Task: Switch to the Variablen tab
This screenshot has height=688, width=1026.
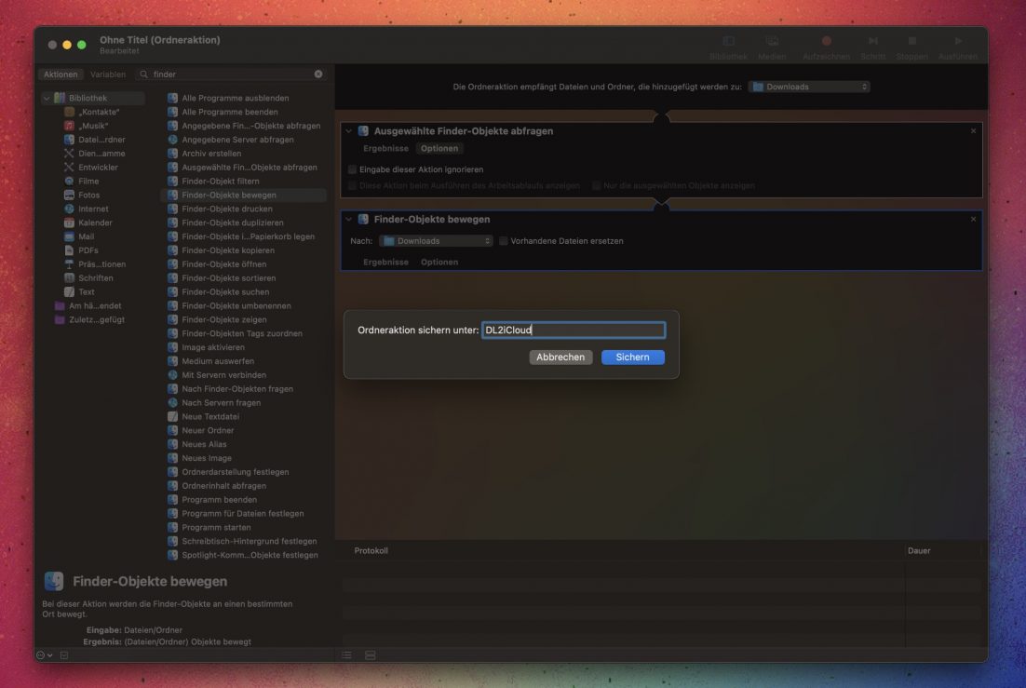Action: click(108, 74)
